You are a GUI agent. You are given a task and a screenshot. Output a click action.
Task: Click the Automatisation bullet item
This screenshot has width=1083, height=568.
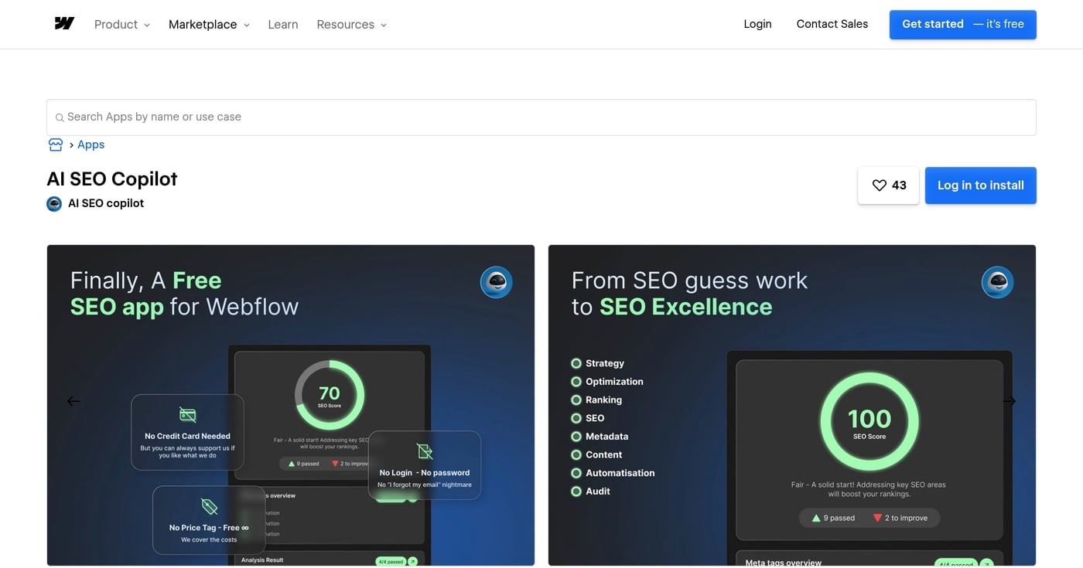(613, 473)
